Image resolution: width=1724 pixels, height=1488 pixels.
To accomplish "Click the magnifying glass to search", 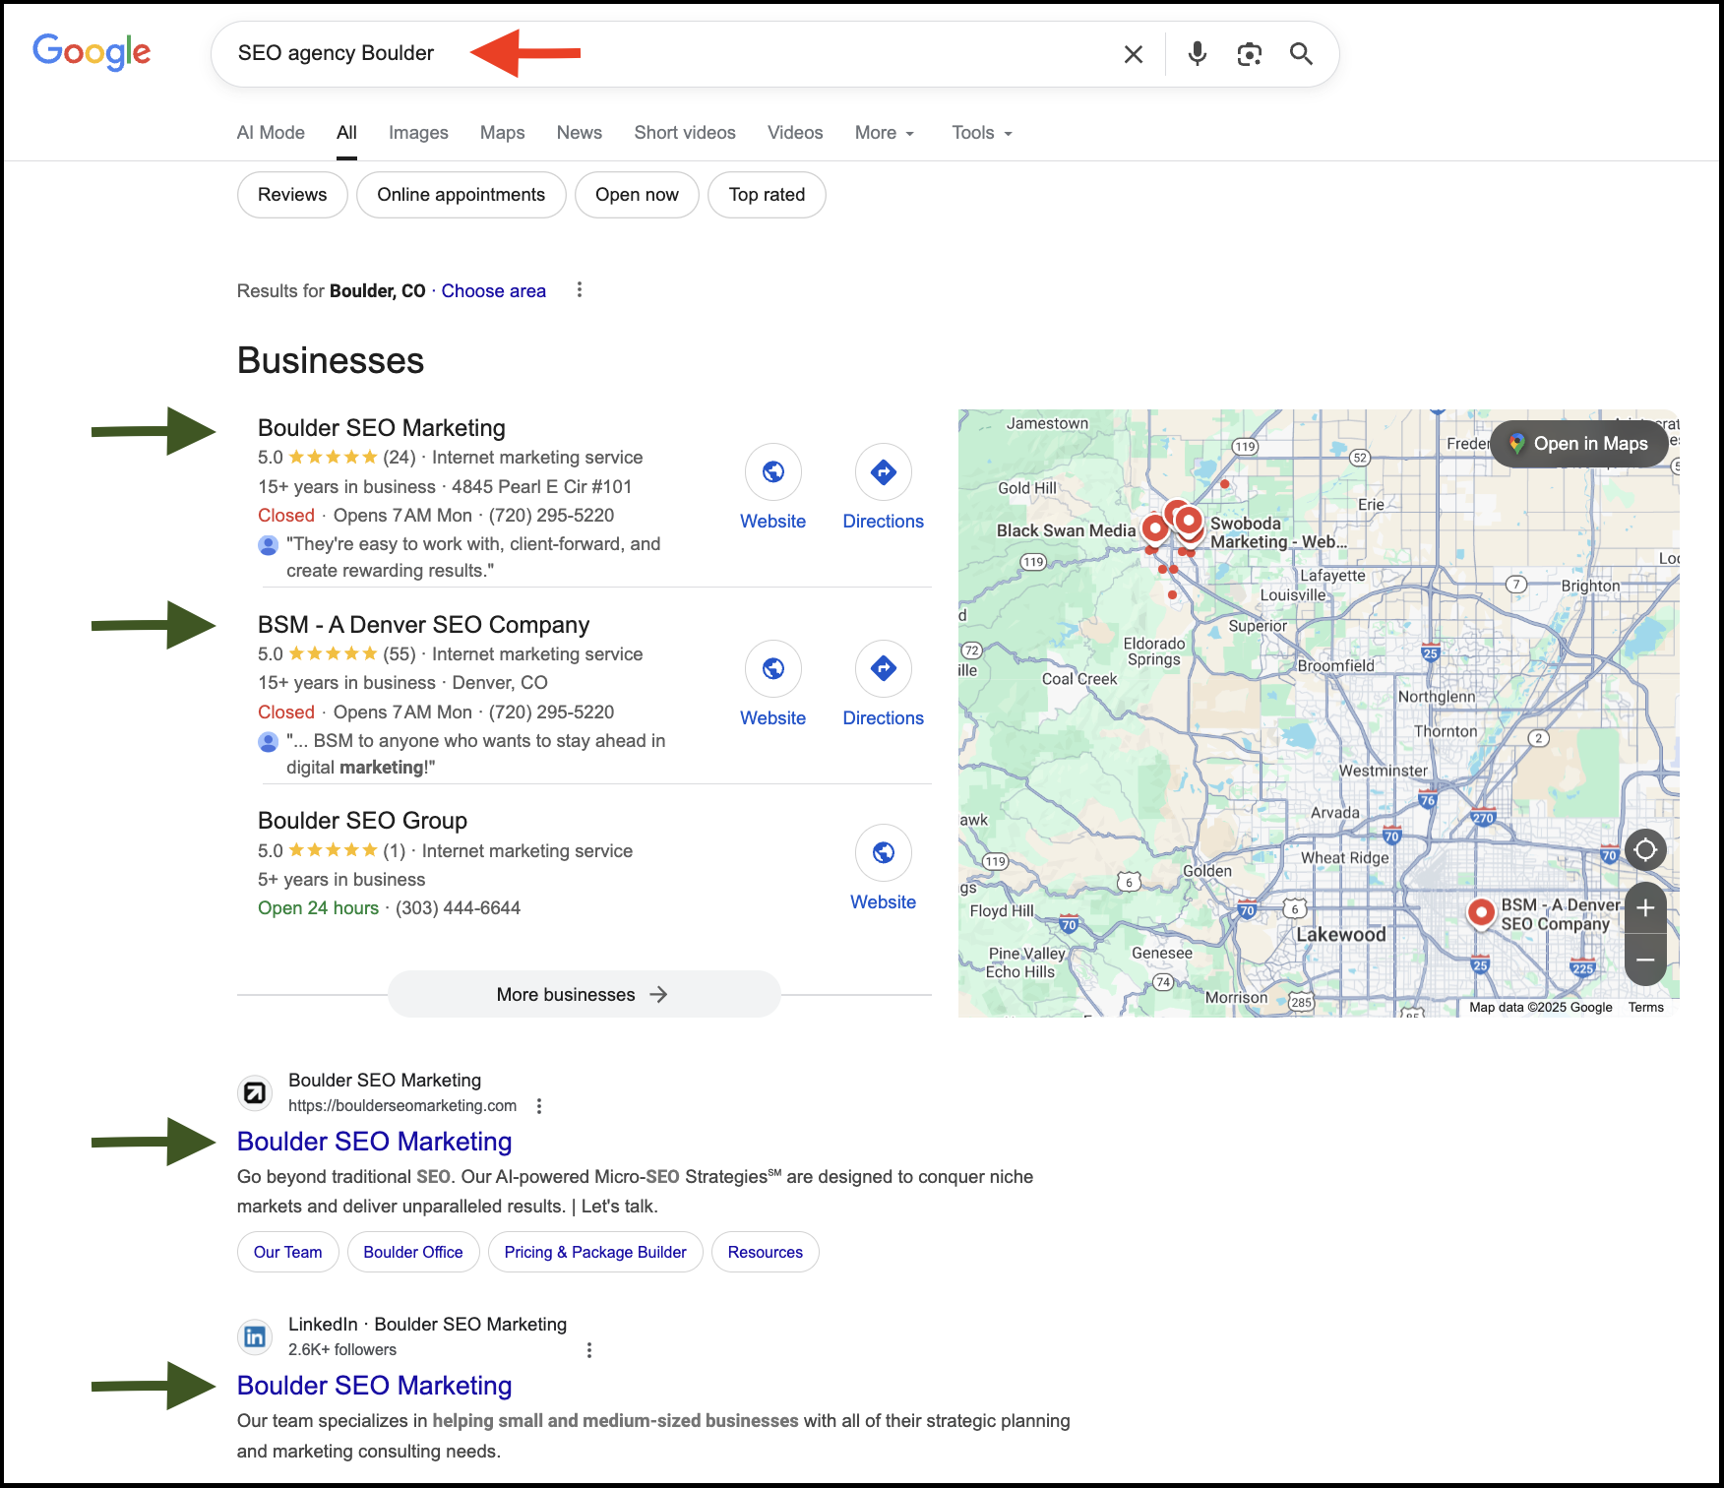I will point(1301,54).
